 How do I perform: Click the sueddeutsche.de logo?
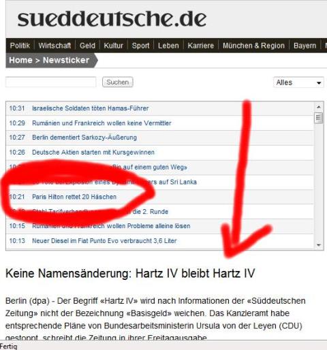coord(112,19)
